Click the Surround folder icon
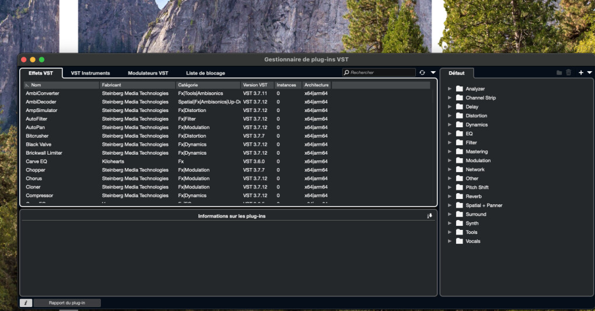This screenshot has width=595, height=311. [x=460, y=214]
